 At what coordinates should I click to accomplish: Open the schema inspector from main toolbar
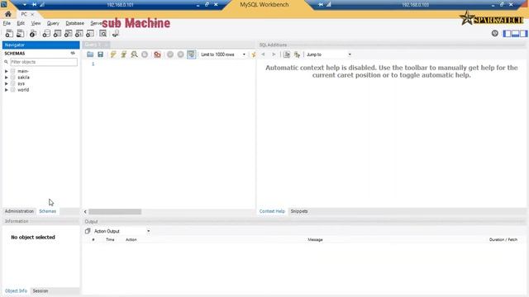[33, 33]
